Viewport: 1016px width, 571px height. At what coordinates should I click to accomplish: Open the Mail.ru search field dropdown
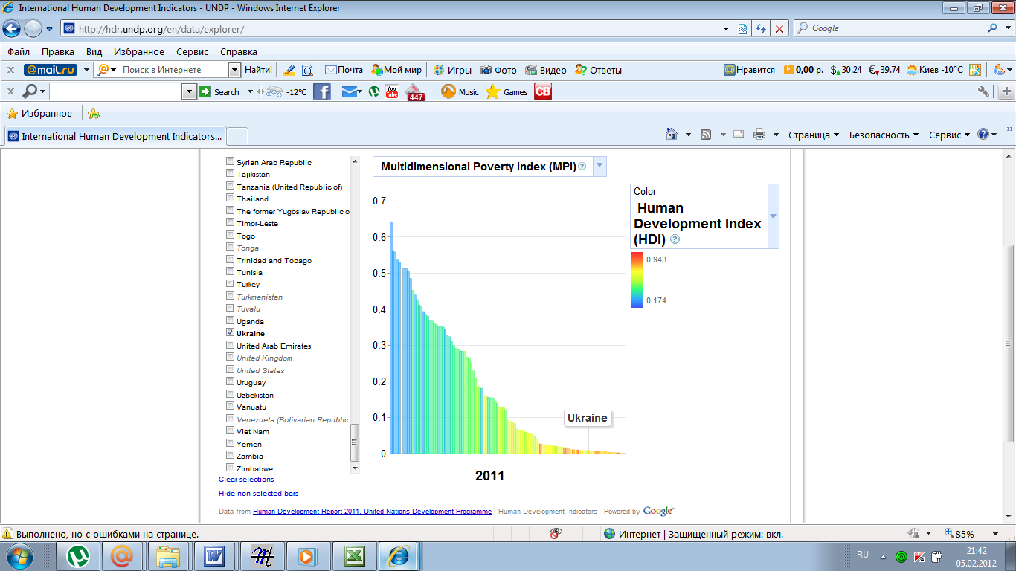[234, 70]
